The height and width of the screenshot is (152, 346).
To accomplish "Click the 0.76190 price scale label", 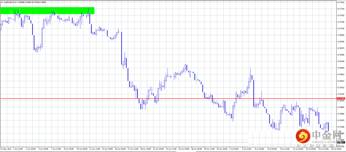I will click(341, 61).
